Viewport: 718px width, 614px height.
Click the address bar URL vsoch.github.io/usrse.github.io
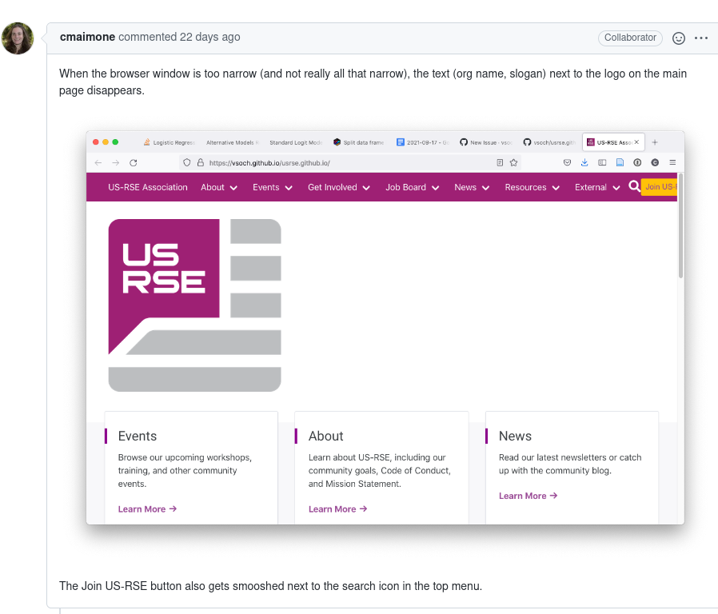269,162
